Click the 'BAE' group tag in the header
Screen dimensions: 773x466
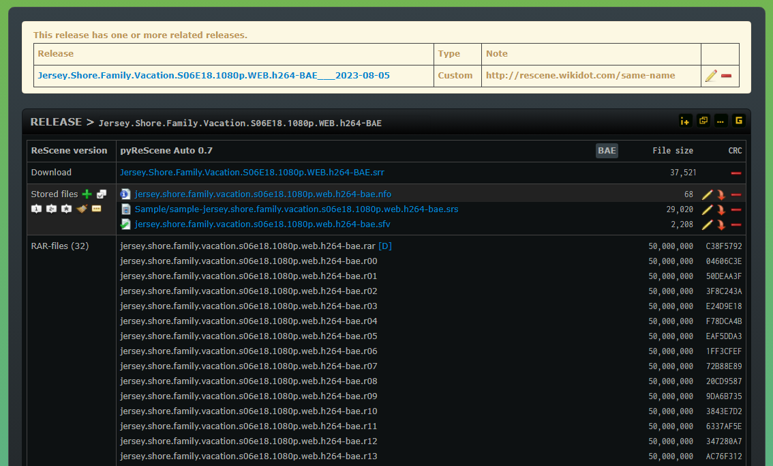coord(607,151)
